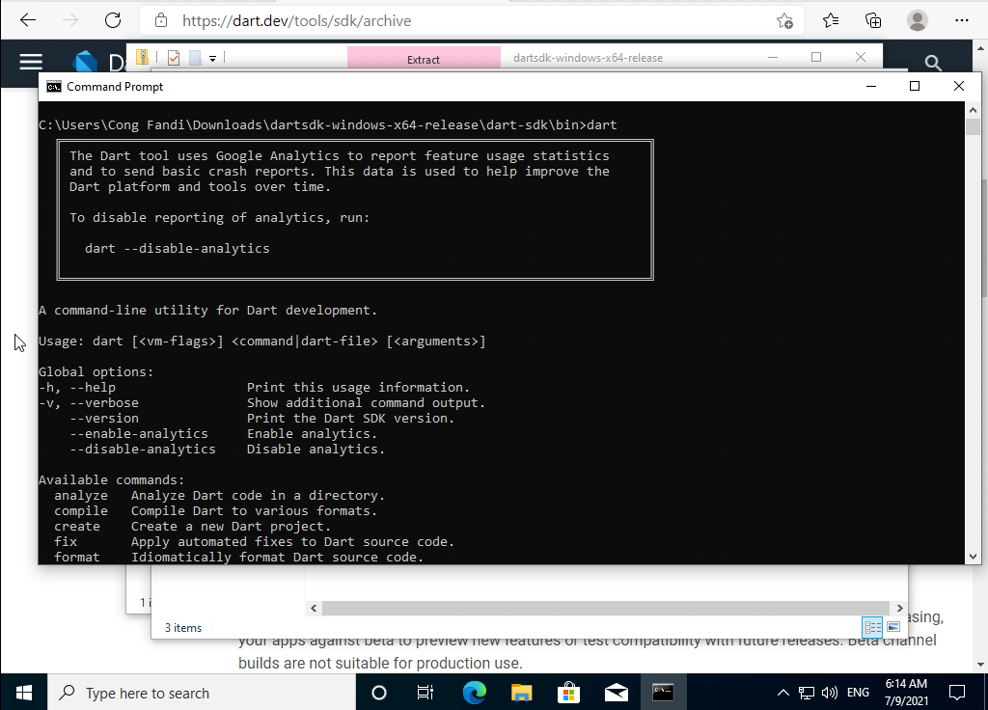Click the Command Prompt taskbar button
This screenshot has height=710, width=988.
663,693
